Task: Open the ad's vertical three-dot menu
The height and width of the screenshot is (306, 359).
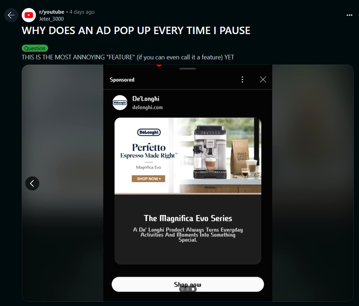Action: [243, 79]
